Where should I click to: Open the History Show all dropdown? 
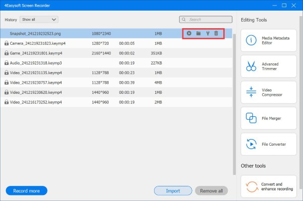39,20
